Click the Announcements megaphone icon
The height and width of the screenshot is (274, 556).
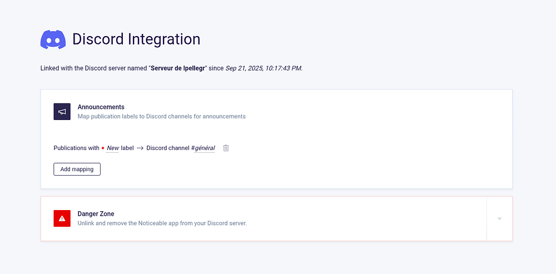(62, 111)
